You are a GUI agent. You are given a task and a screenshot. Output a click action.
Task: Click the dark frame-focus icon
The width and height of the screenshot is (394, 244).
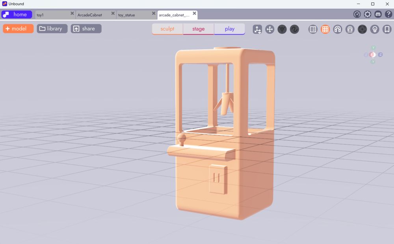click(x=362, y=29)
